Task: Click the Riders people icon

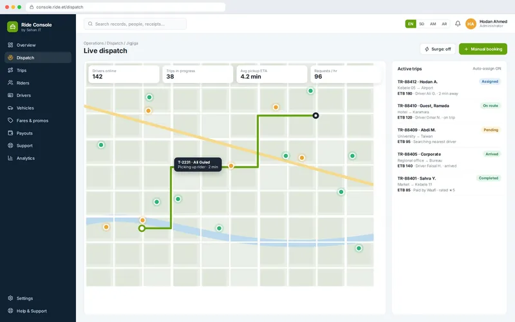Action: pyautogui.click(x=10, y=83)
